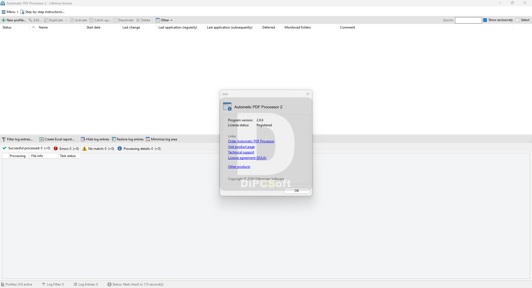Click the 'Profiles: 0/0 active' status text
Image resolution: width=532 pixels, height=288 pixels.
coord(19,284)
